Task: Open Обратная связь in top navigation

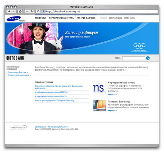Action: (x=115, y=18)
